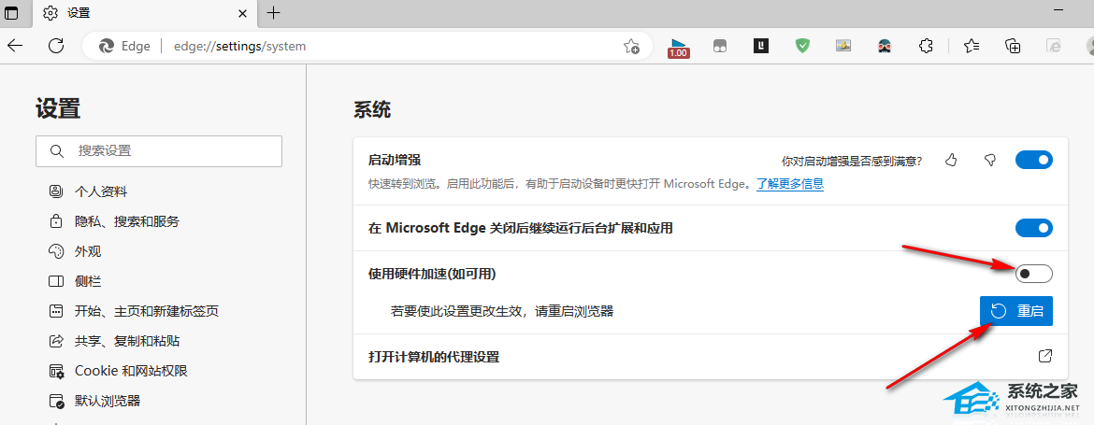
Task: Toggle background extensions after Edge closes
Action: pos(1033,228)
